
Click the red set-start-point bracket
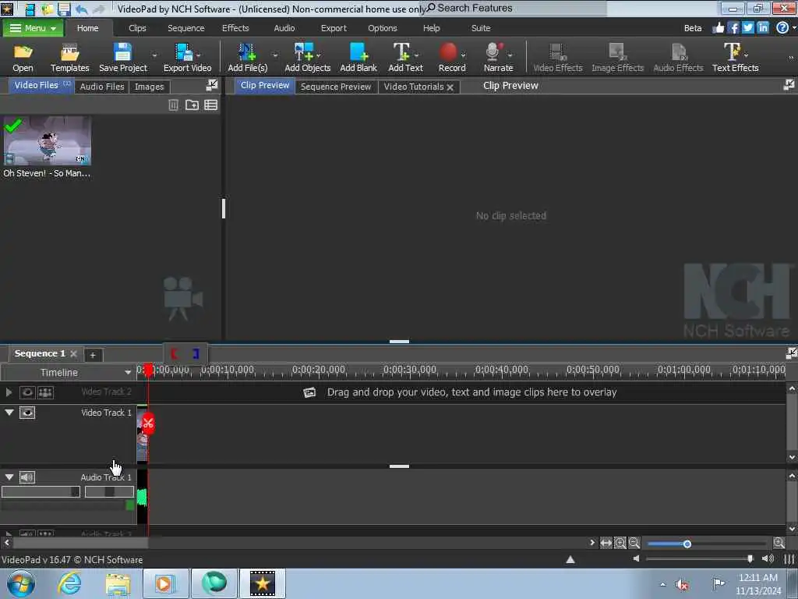pos(174,353)
